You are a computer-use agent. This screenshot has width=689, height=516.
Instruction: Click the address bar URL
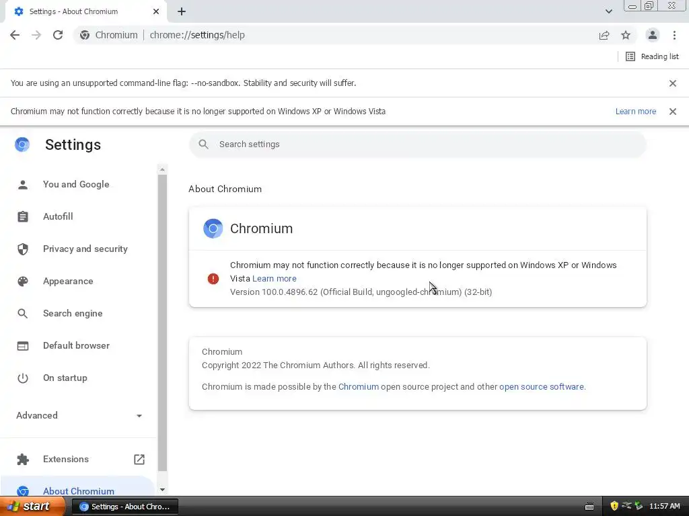197,35
